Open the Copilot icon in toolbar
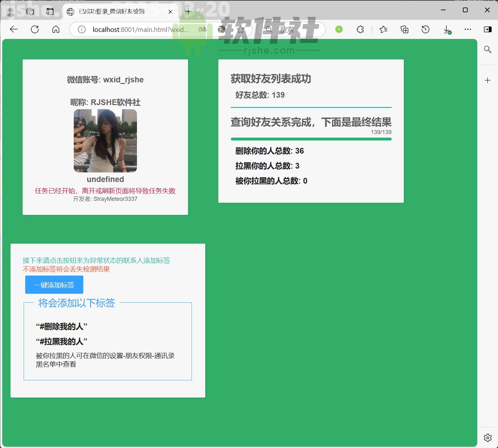Screen dimensions: 498x448 [x=221, y=29]
